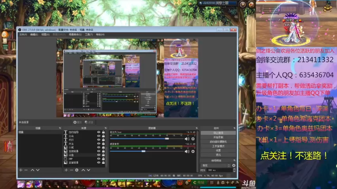This screenshot has width=337, height=189.
Task: Click the 麦克风/Aux volume slider handle
Action: coord(167,139)
